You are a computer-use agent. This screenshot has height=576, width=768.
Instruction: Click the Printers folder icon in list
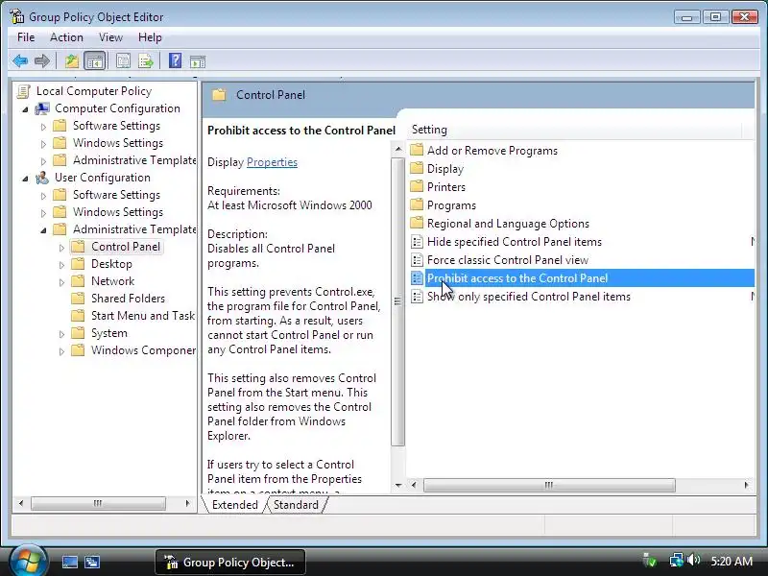pos(417,186)
